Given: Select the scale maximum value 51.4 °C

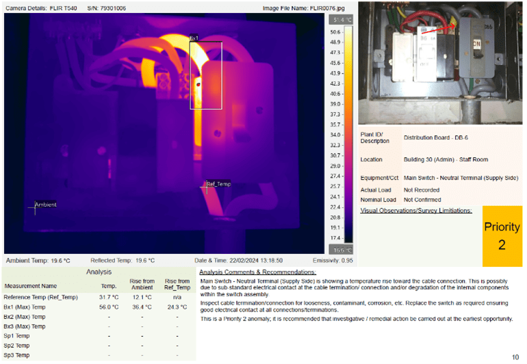Looking at the screenshot, I should pyautogui.click(x=341, y=20).
